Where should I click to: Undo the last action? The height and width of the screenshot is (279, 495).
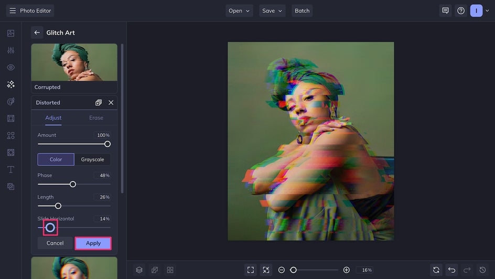(x=452, y=270)
